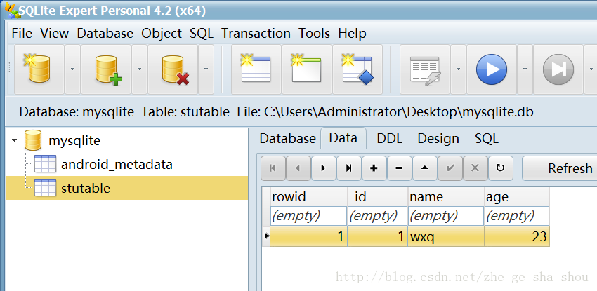Click the Execute SQL blue play button
The width and height of the screenshot is (597, 291).
(x=492, y=69)
